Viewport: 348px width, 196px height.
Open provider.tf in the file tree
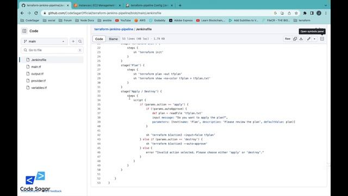point(39,81)
